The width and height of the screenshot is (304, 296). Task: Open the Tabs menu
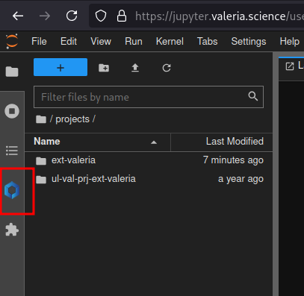click(x=208, y=41)
